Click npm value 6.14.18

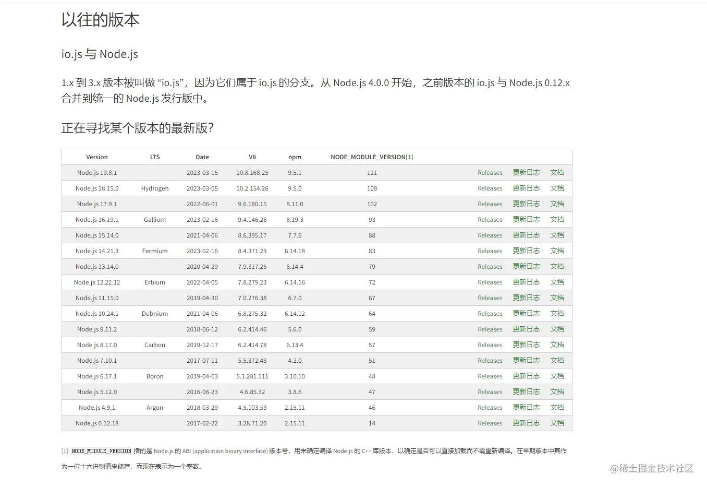pos(295,251)
